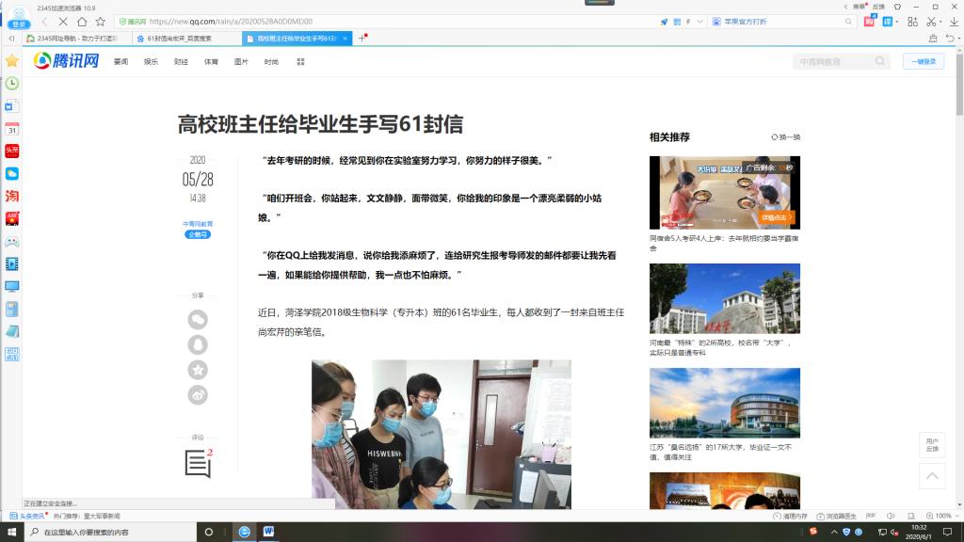Open the 河南最特殊的2所高校 thumbnail
This screenshot has width=964, height=542.
click(x=724, y=298)
